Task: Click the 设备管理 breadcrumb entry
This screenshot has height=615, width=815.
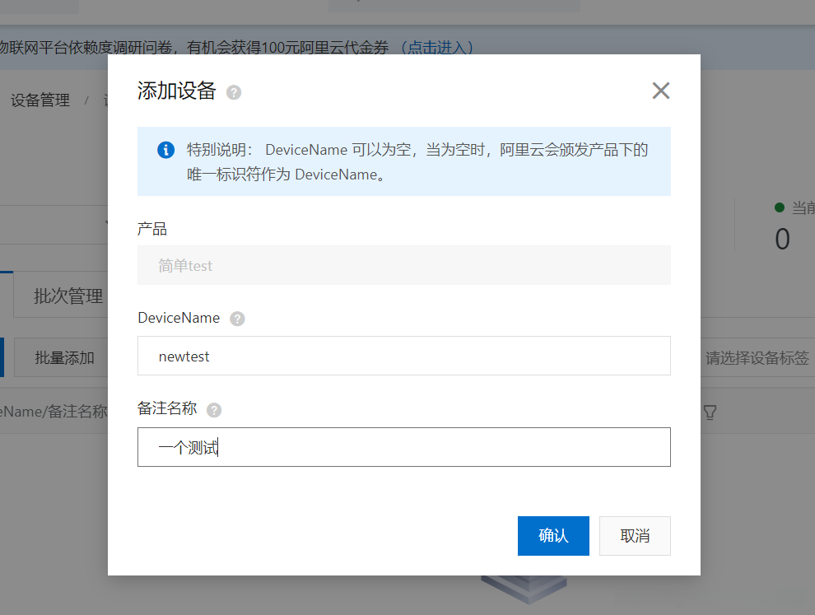Action: pyautogui.click(x=40, y=99)
